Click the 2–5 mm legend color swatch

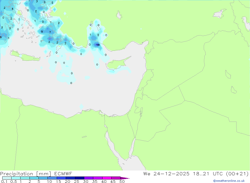(x=34, y=178)
